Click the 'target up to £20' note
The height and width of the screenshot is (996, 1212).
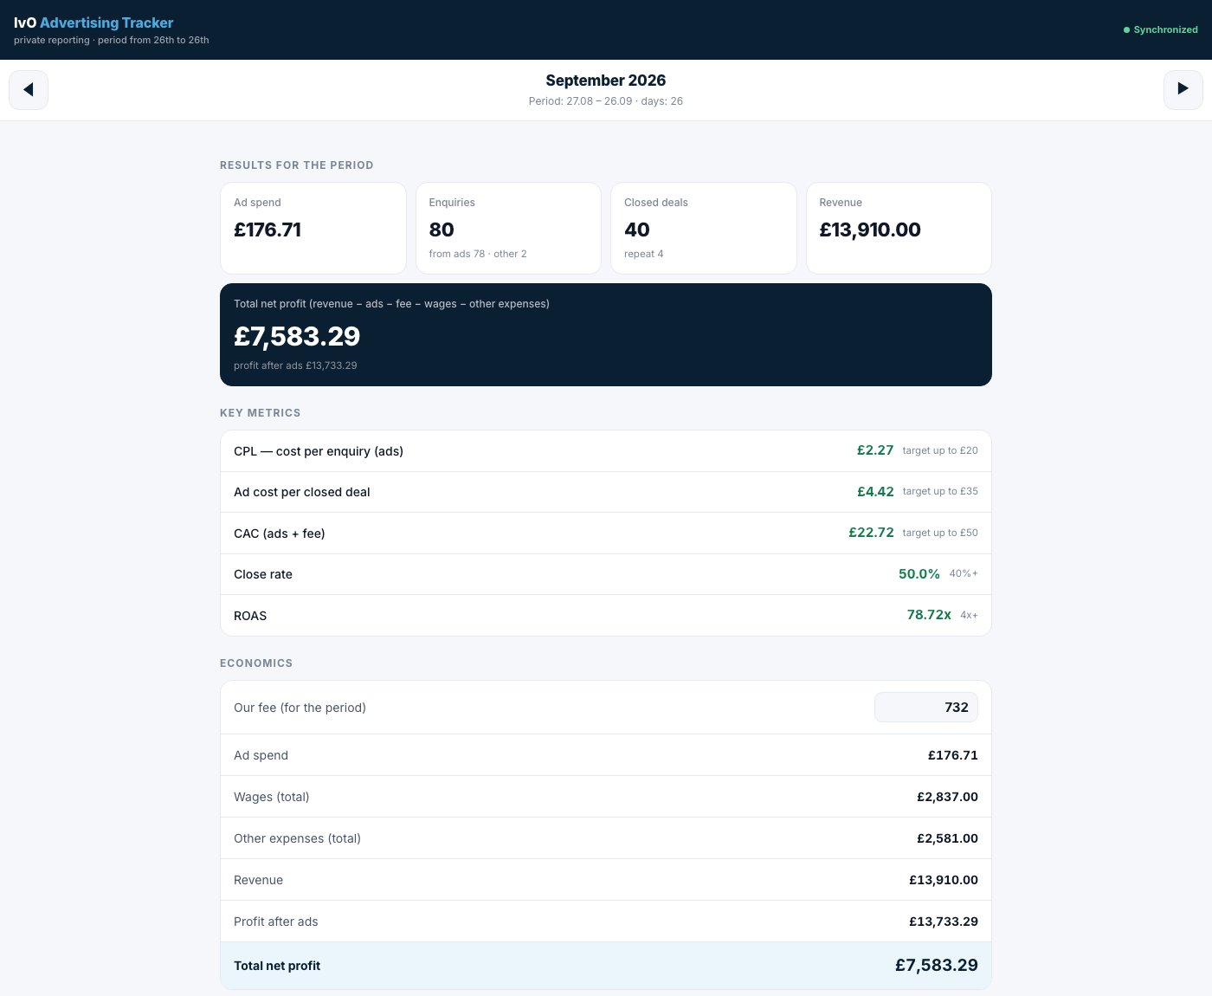pyautogui.click(x=940, y=450)
